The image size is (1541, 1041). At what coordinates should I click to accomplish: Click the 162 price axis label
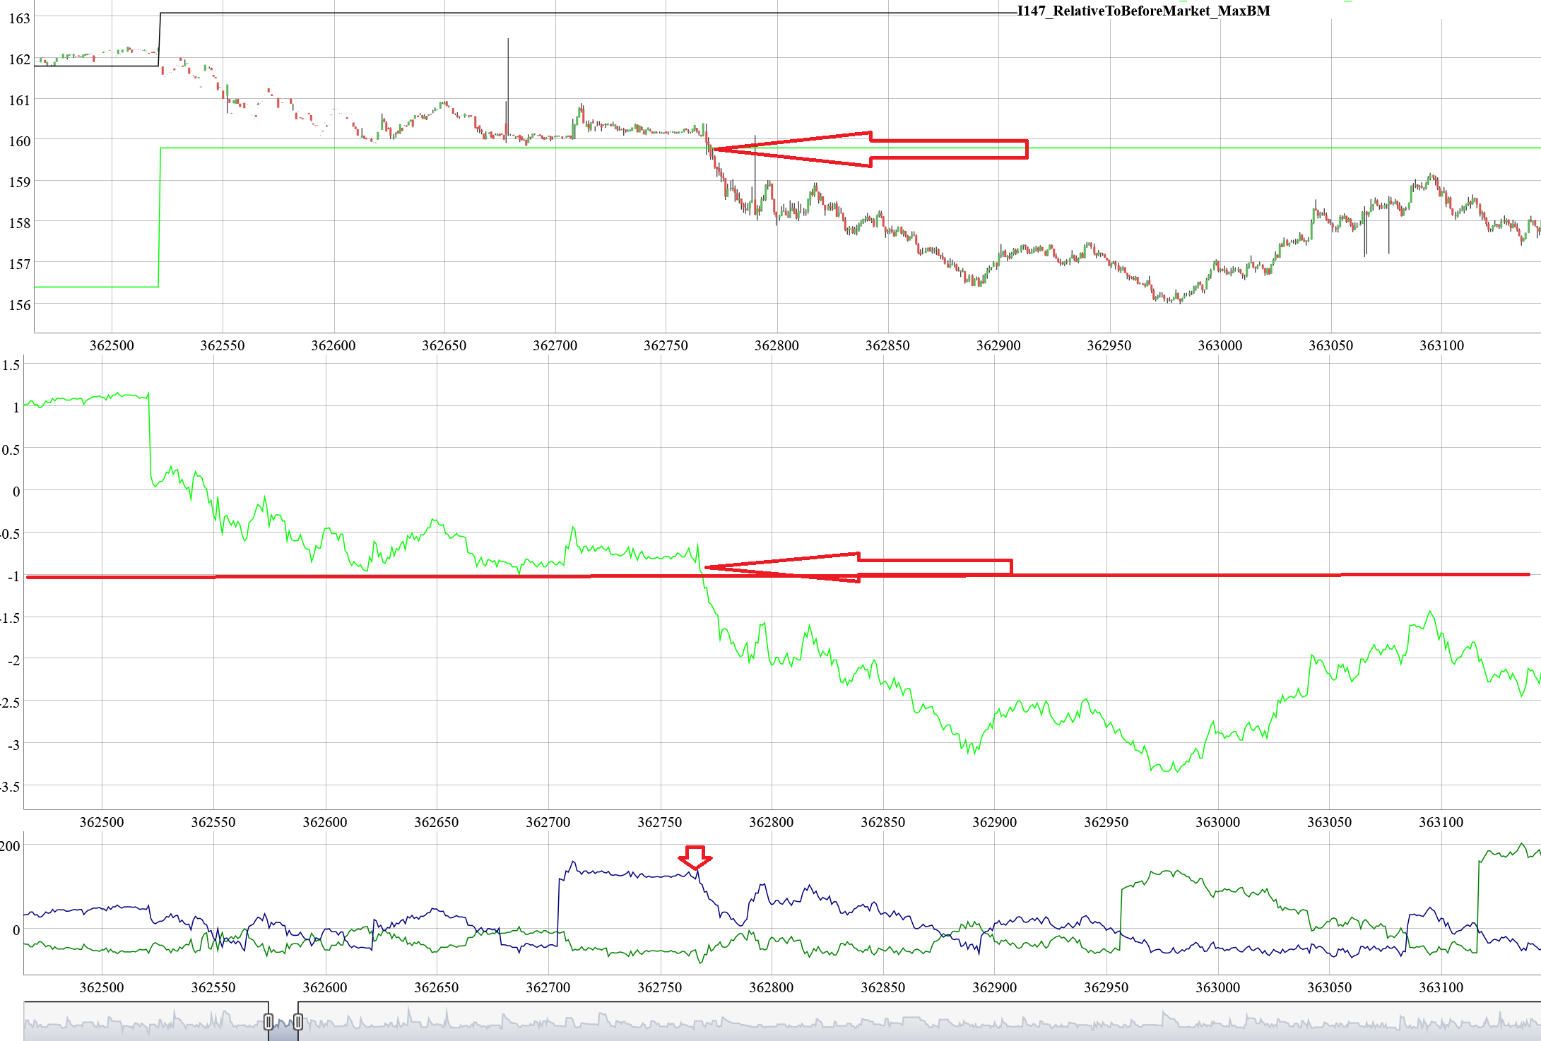(x=20, y=59)
